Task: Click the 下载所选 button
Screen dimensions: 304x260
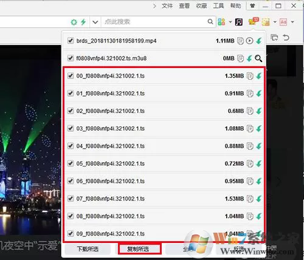Action: coord(88,249)
